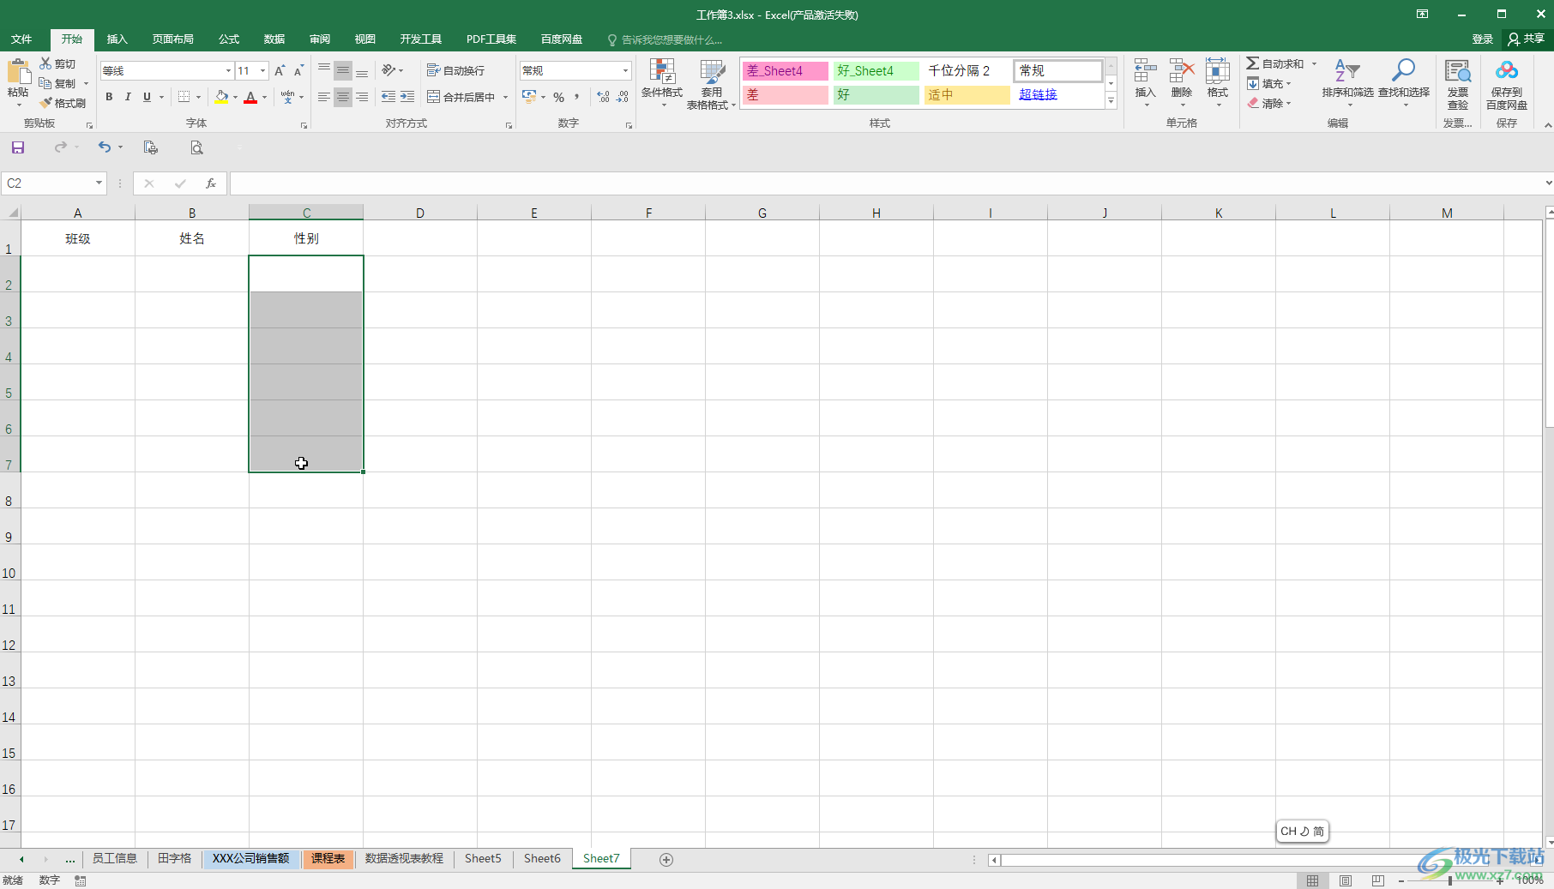Open the font size dropdown
Image resolution: width=1554 pixels, height=889 pixels.
(262, 70)
